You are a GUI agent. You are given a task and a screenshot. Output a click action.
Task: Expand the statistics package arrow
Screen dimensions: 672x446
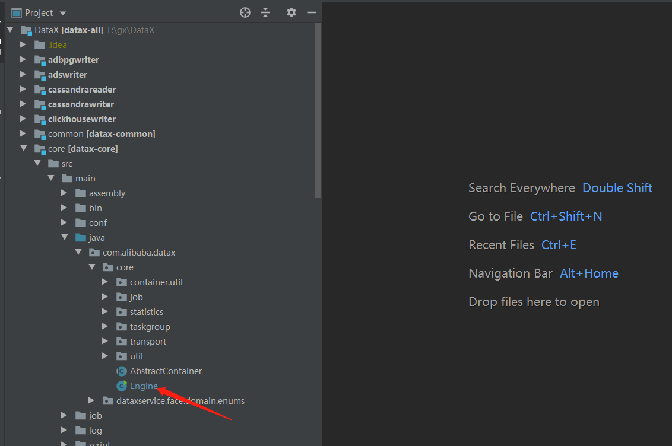click(105, 311)
